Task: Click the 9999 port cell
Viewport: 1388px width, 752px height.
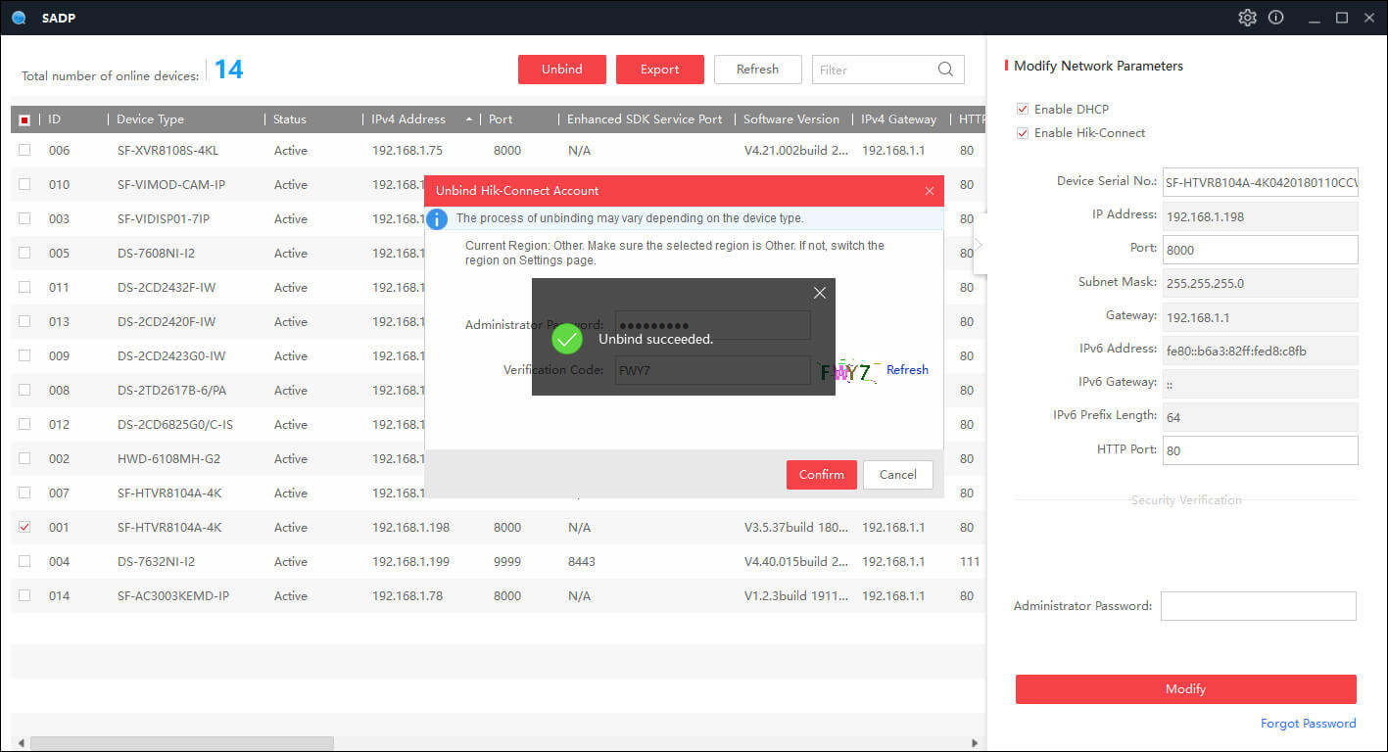Action: coord(507,561)
